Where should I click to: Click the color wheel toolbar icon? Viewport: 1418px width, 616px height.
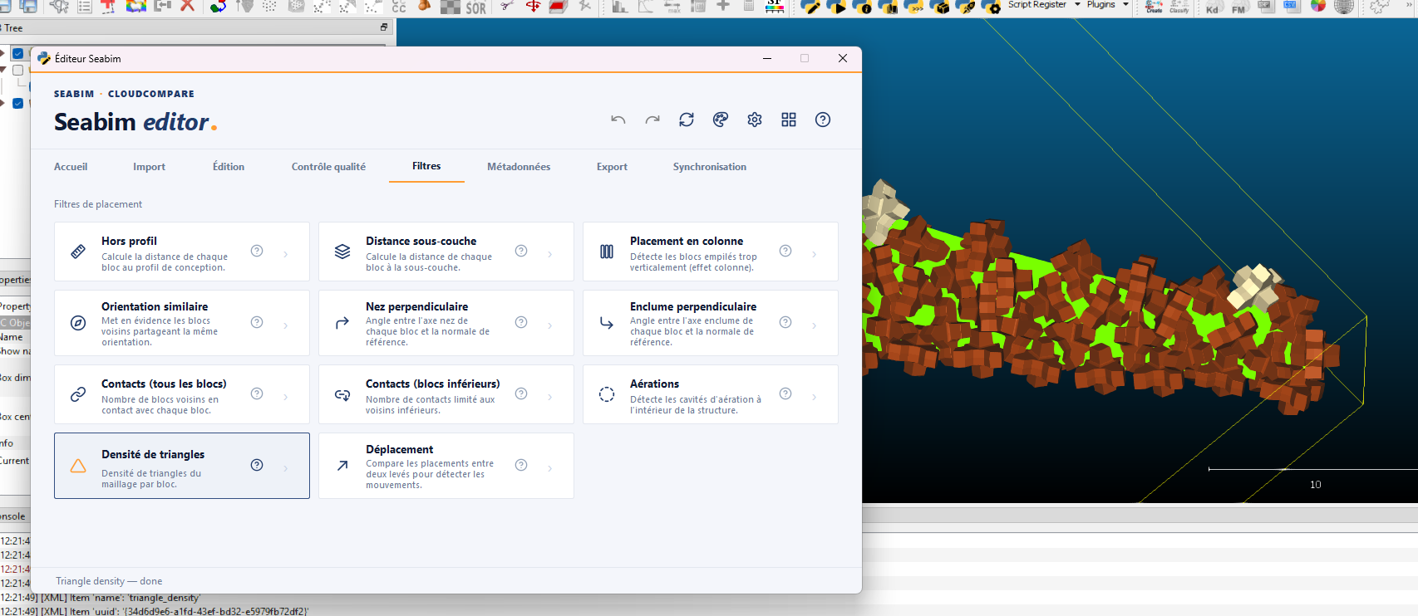tap(1317, 6)
